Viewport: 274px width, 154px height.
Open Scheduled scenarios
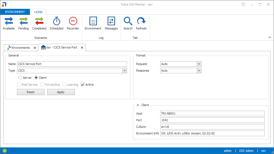(57, 23)
